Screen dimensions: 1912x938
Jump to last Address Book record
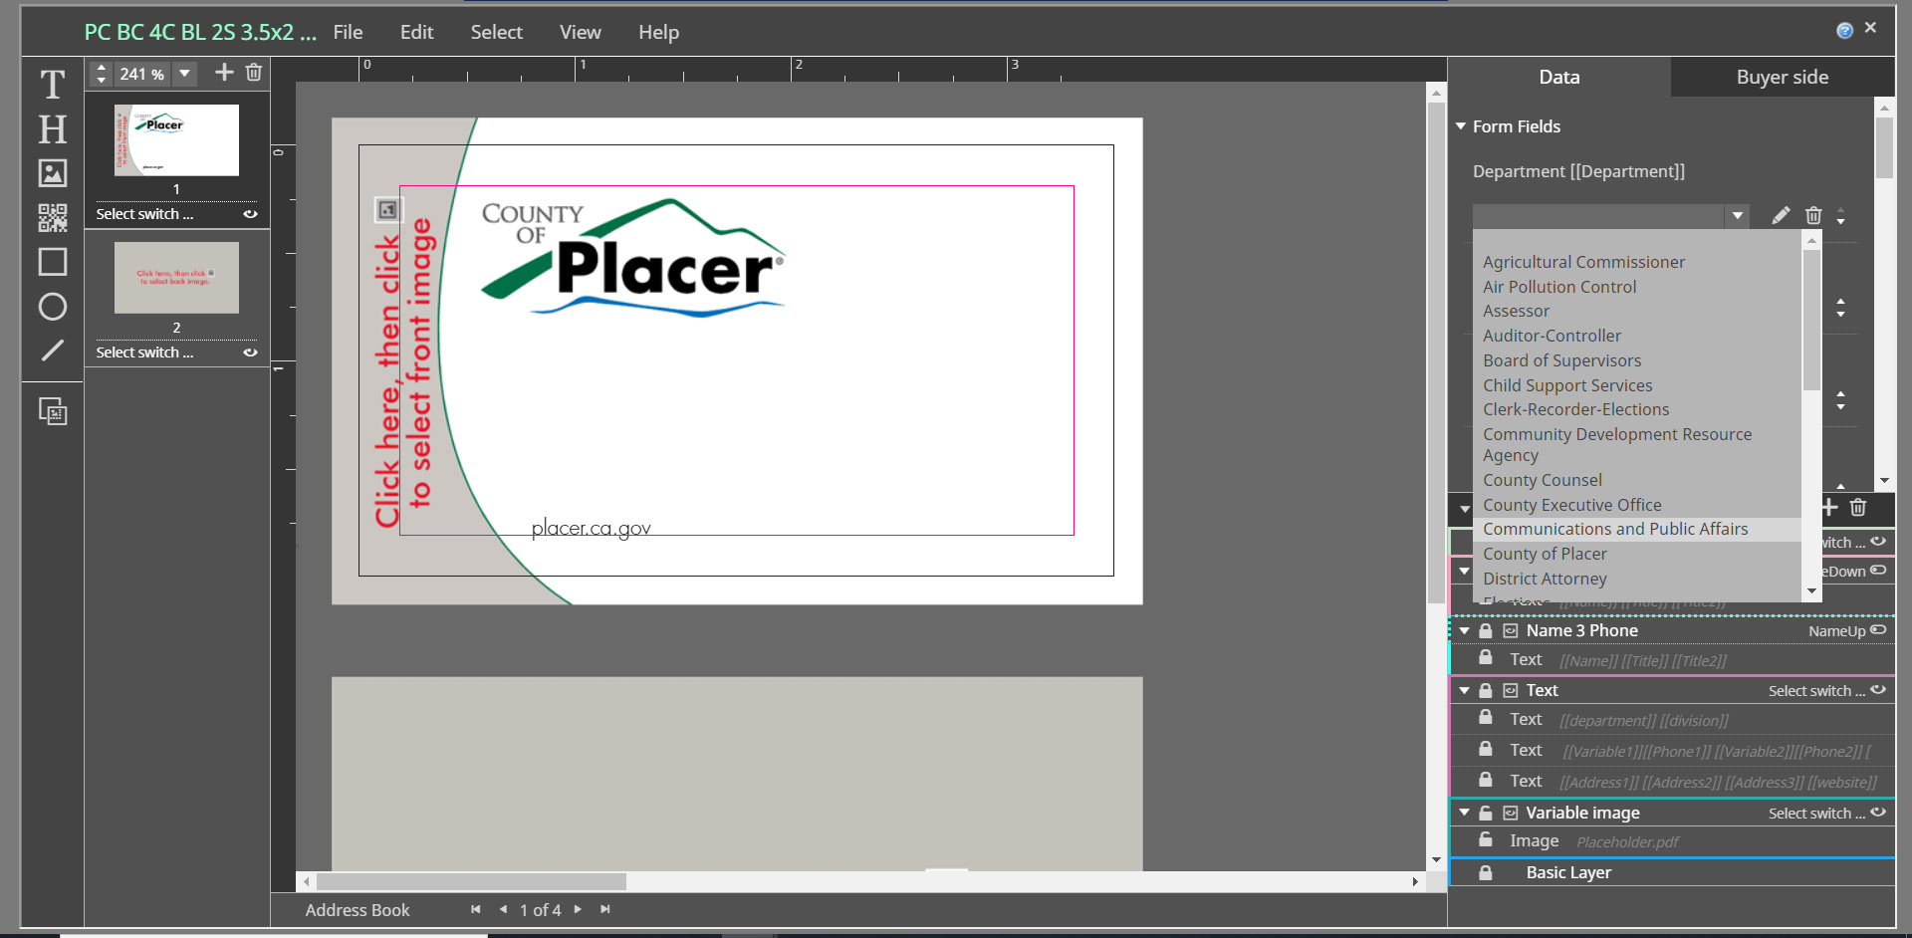[x=604, y=909]
